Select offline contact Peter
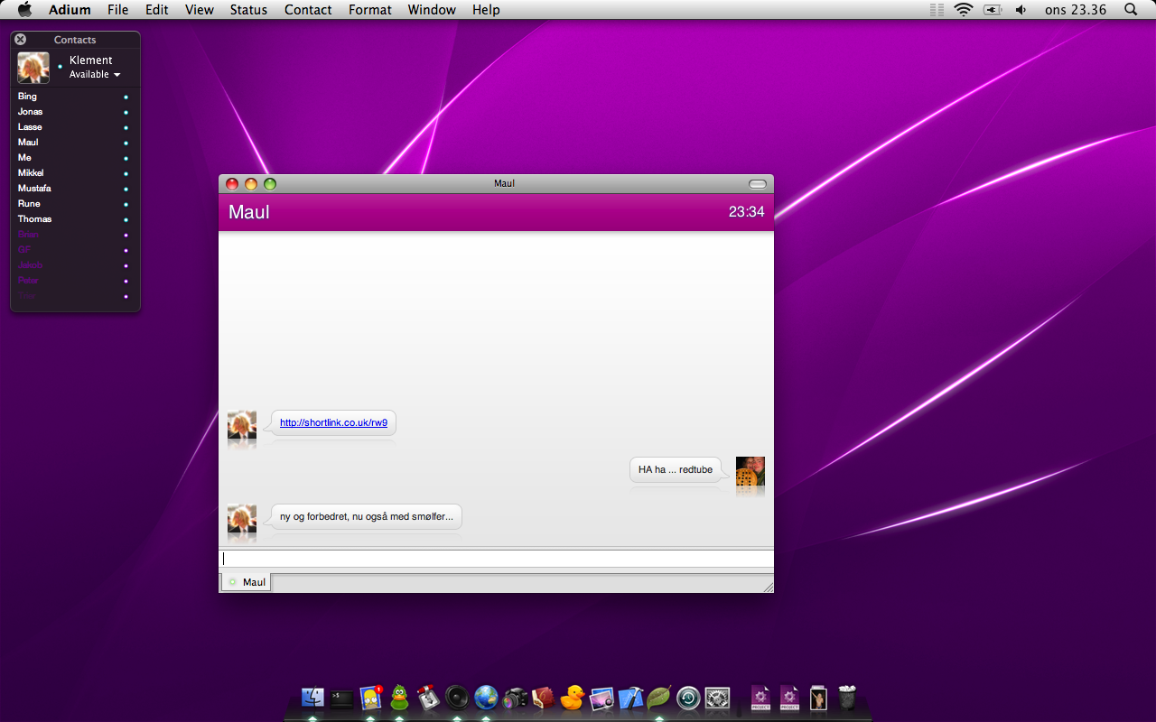 click(73, 281)
